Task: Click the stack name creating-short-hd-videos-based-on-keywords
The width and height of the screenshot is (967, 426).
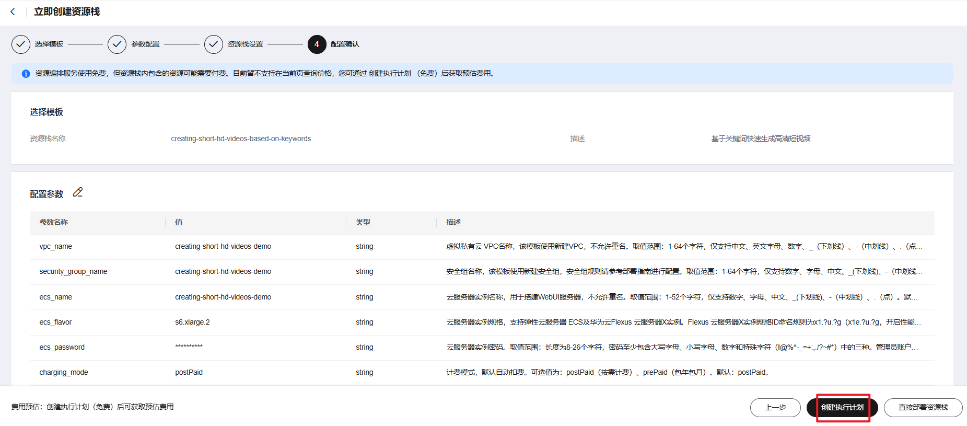Action: point(241,139)
